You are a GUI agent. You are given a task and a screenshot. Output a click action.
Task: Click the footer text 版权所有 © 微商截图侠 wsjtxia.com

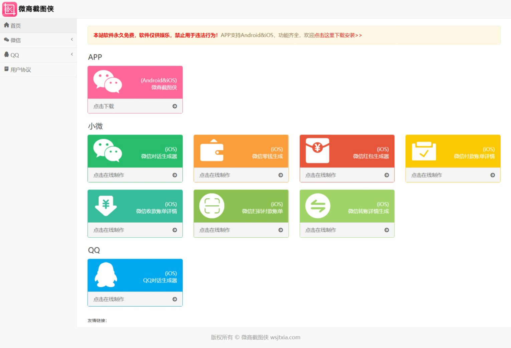(255, 337)
